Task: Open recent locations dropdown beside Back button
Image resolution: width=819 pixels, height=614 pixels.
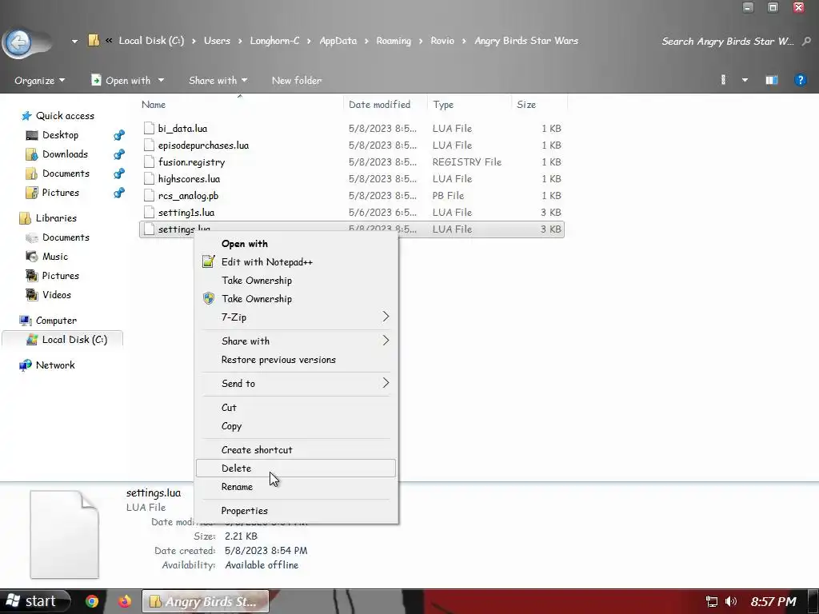Action: [74, 42]
